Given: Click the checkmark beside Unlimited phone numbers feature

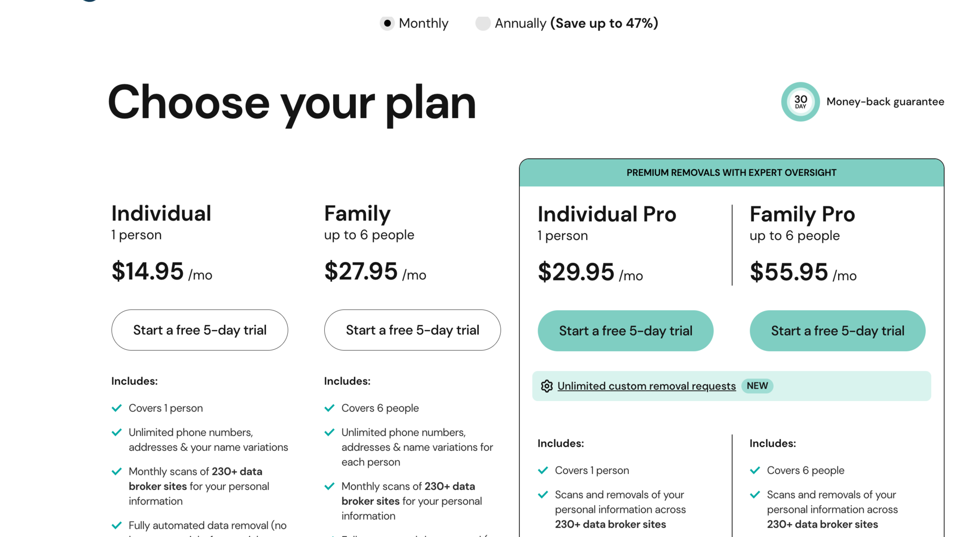Looking at the screenshot, I should pos(117,432).
